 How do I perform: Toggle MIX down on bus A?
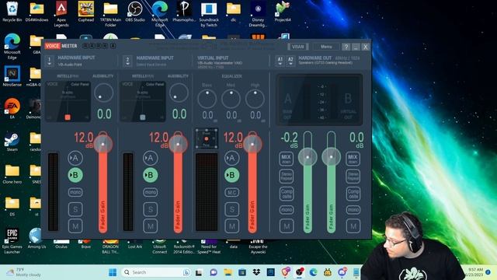(286, 159)
